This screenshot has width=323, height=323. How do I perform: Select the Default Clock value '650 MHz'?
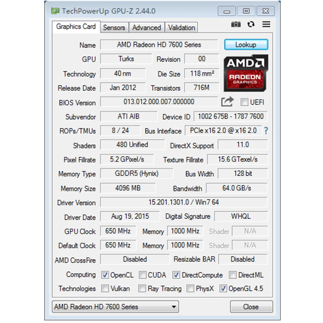(x=118, y=245)
